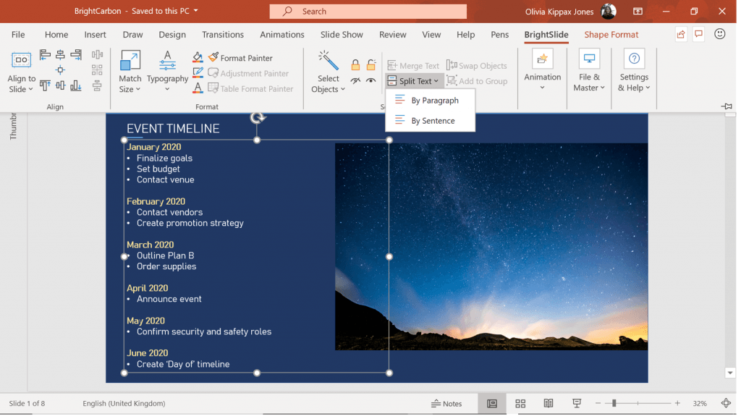Click the hide object crossed-eye icon
Image resolution: width=741 pixels, height=419 pixels.
(355, 80)
